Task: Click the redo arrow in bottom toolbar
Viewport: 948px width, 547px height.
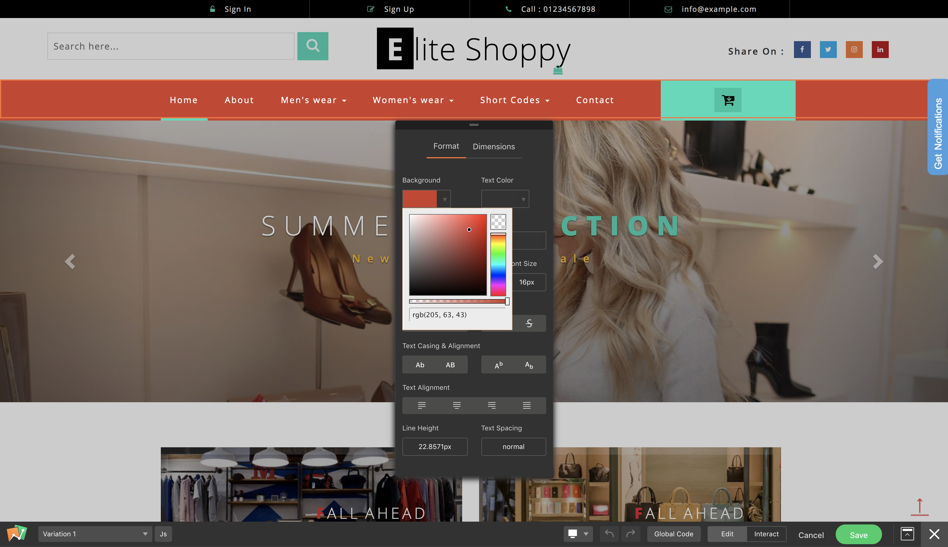Action: [x=631, y=533]
